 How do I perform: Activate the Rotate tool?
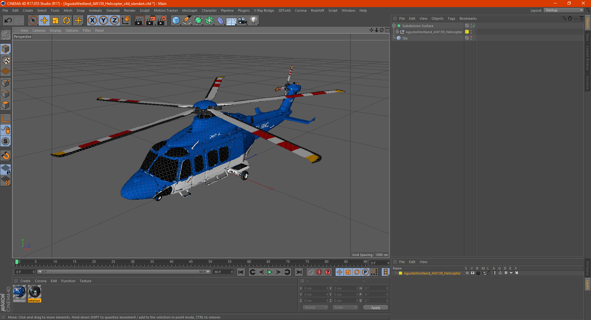(66, 21)
